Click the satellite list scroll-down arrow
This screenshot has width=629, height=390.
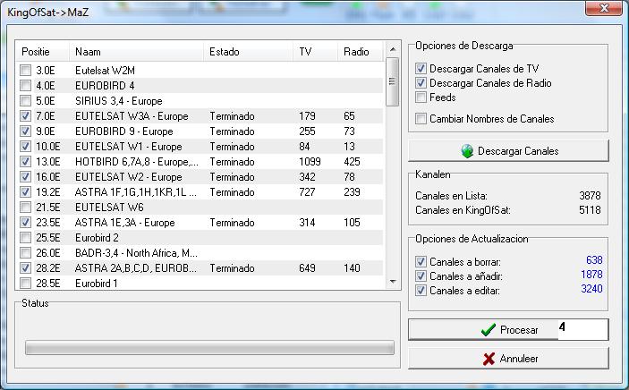coord(393,282)
